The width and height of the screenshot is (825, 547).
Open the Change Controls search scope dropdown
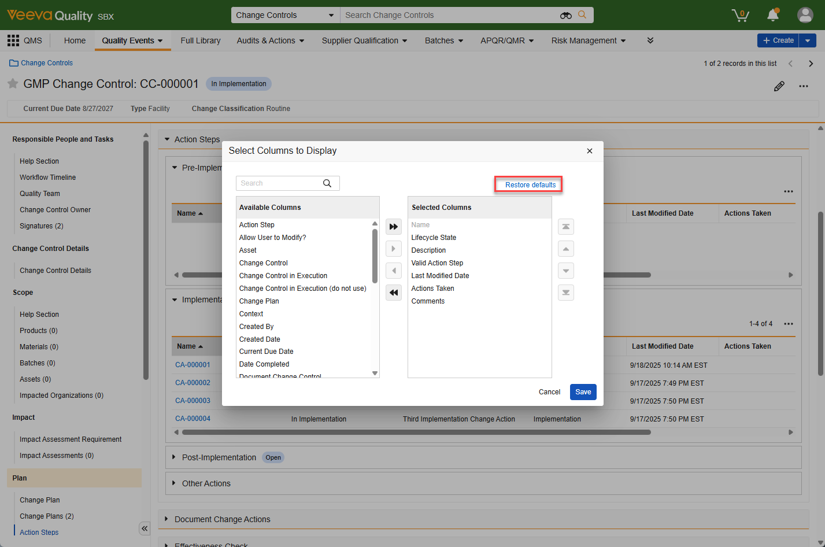[285, 15]
